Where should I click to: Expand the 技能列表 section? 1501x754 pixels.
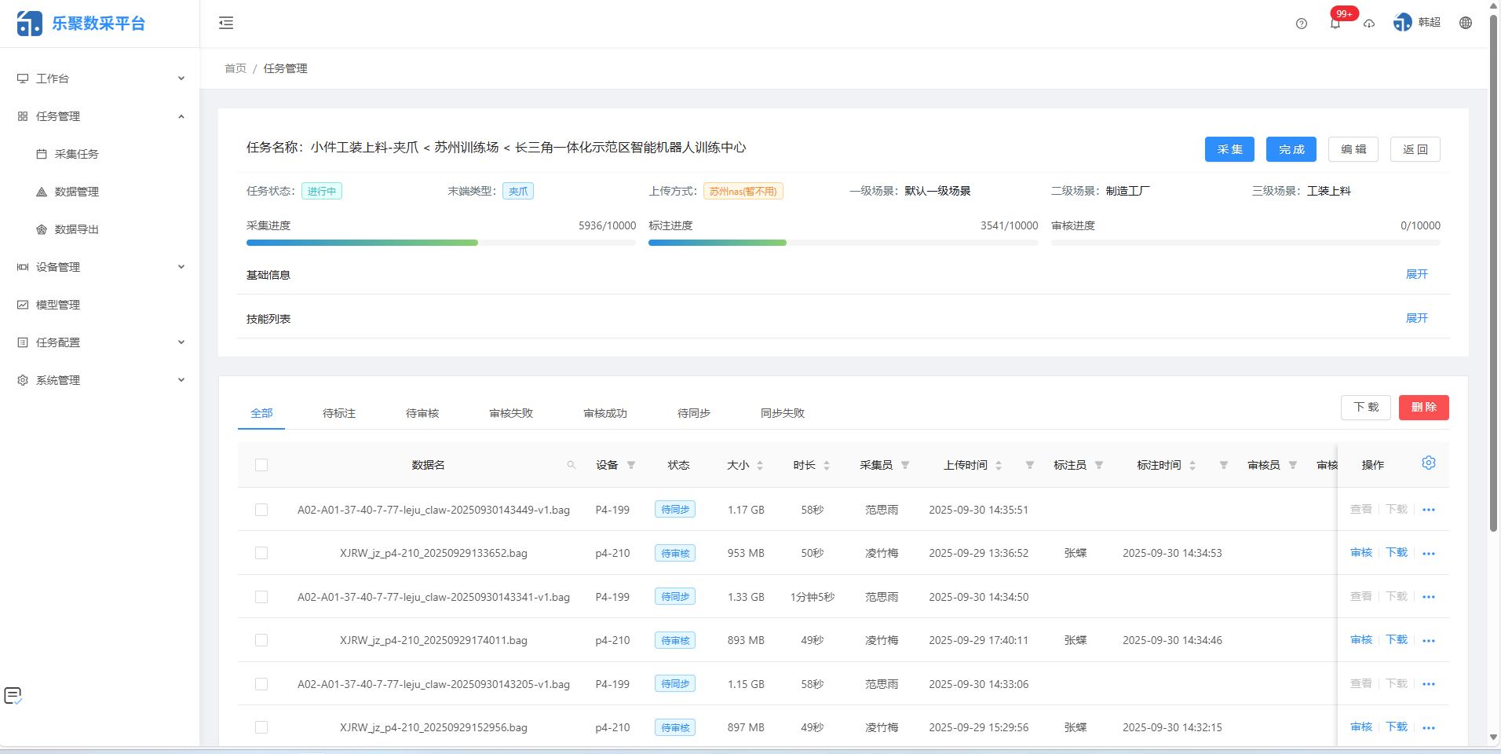click(x=1416, y=318)
